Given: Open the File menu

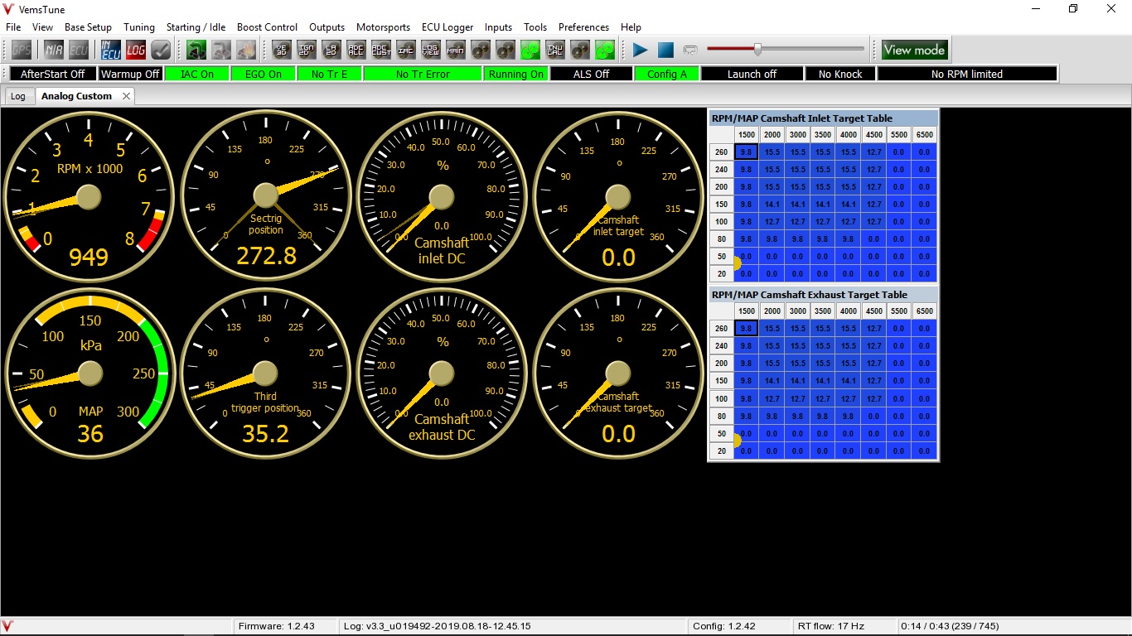Looking at the screenshot, I should point(13,27).
